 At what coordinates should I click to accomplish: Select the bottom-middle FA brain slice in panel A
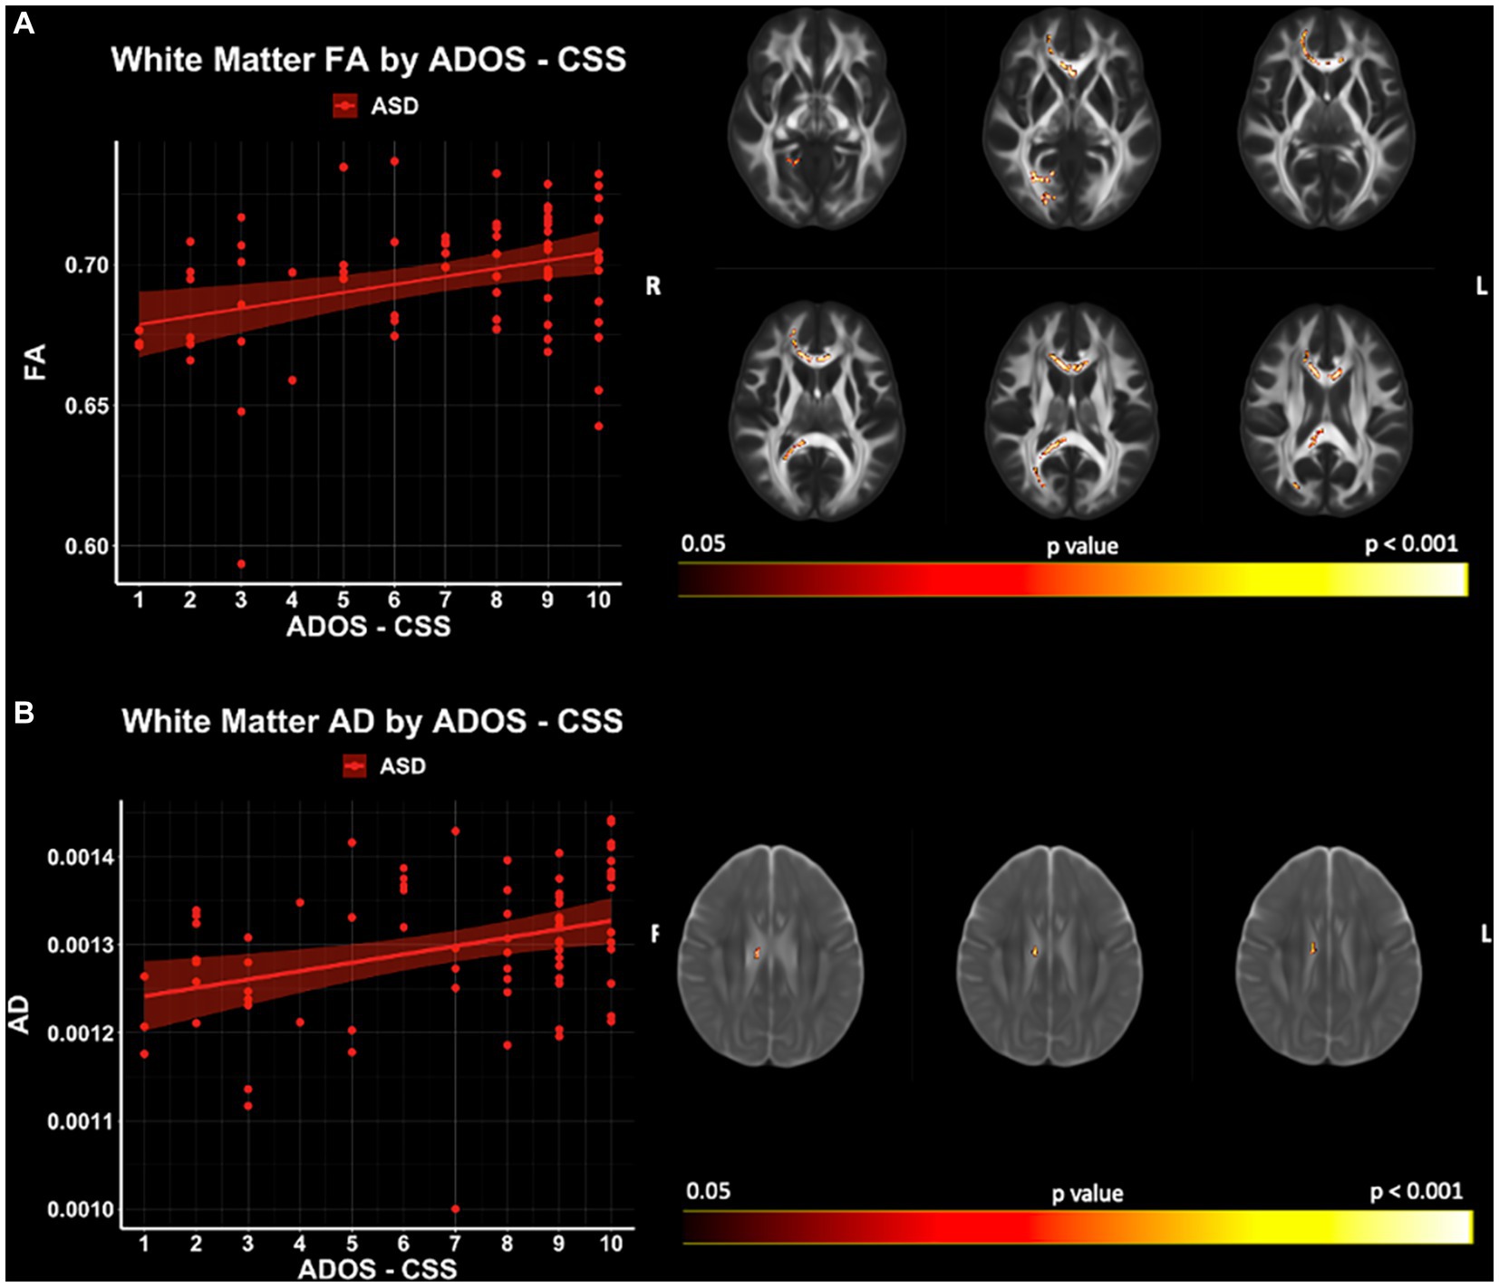pos(1072,411)
